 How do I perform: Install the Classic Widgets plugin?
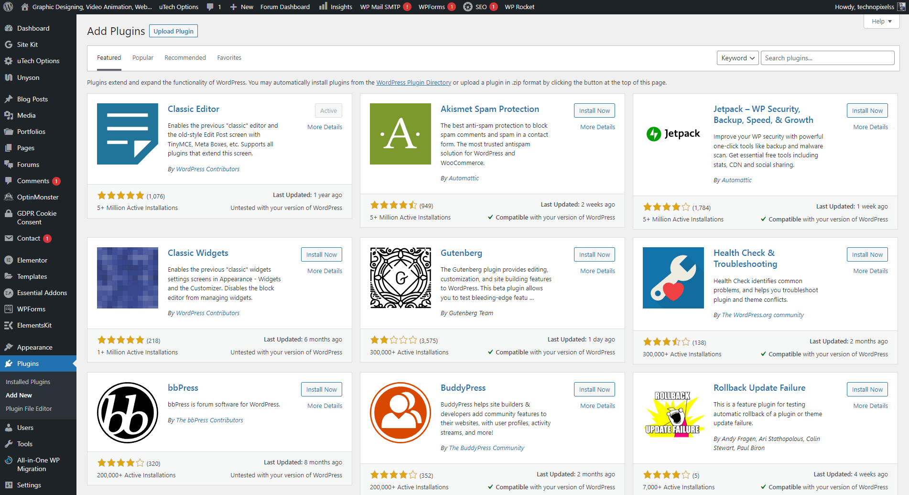(x=322, y=254)
